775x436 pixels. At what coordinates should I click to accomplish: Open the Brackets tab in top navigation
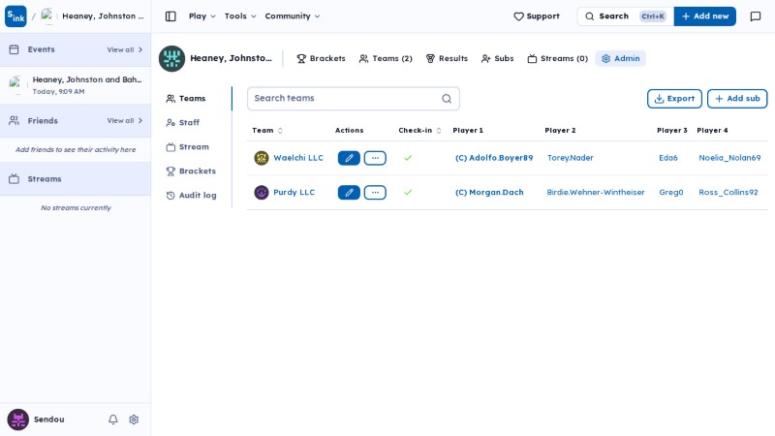pos(321,58)
